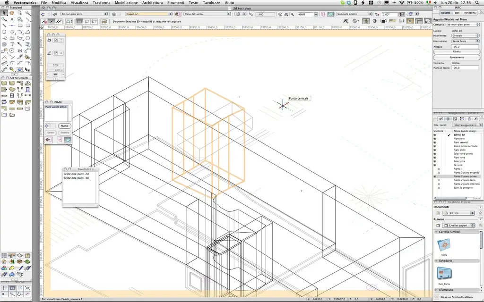The width and height of the screenshot is (484, 302).
Task: Select the arrow Selection tool
Action: click(4, 13)
